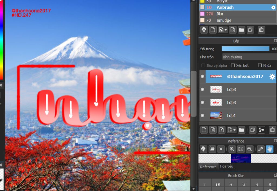Pop out the Lớp layer panel
The image size is (277, 191).
tap(275, 41)
